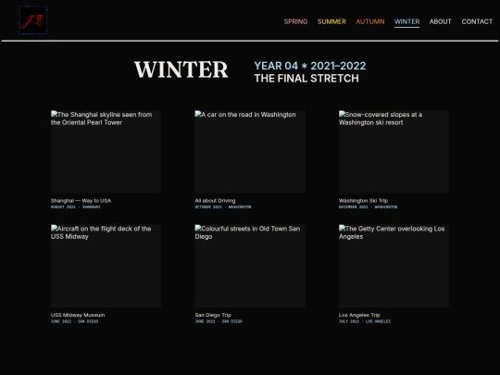This screenshot has width=500, height=375.
Task: Open the Contact page
Action: [477, 21]
